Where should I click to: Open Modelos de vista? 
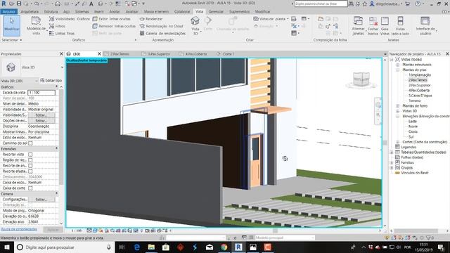pos(36,25)
